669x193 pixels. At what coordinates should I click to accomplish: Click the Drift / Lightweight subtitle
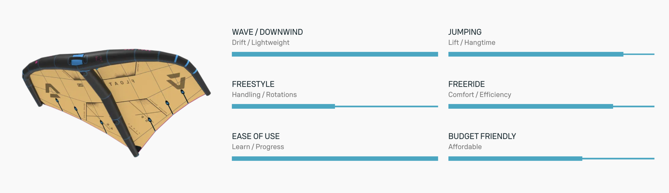point(261,42)
